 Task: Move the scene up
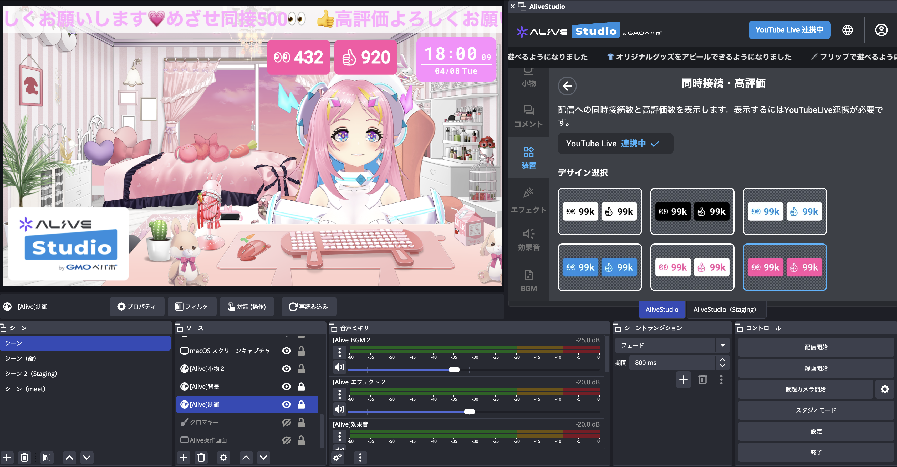pos(69,457)
